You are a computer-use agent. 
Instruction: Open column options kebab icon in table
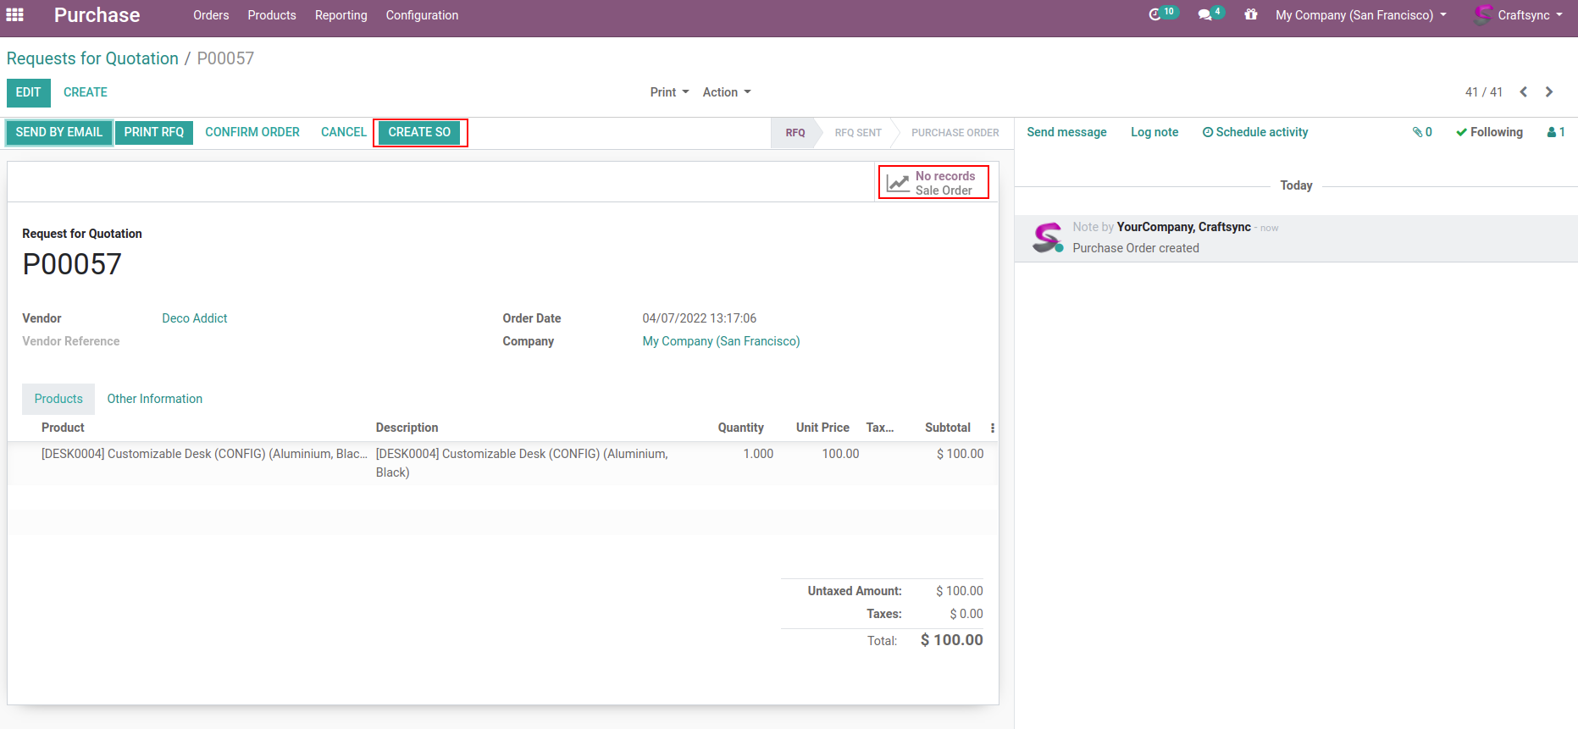992,428
